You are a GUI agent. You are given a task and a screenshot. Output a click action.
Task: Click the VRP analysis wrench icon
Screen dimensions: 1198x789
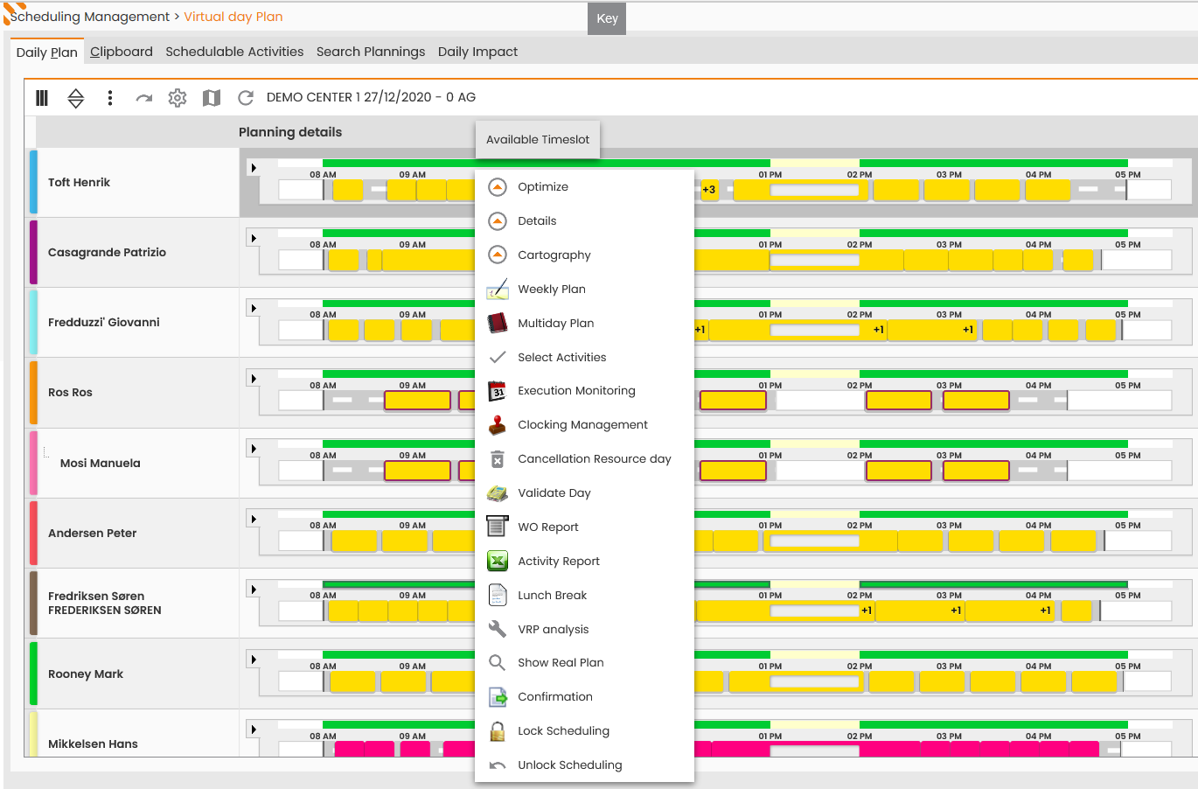pos(498,630)
